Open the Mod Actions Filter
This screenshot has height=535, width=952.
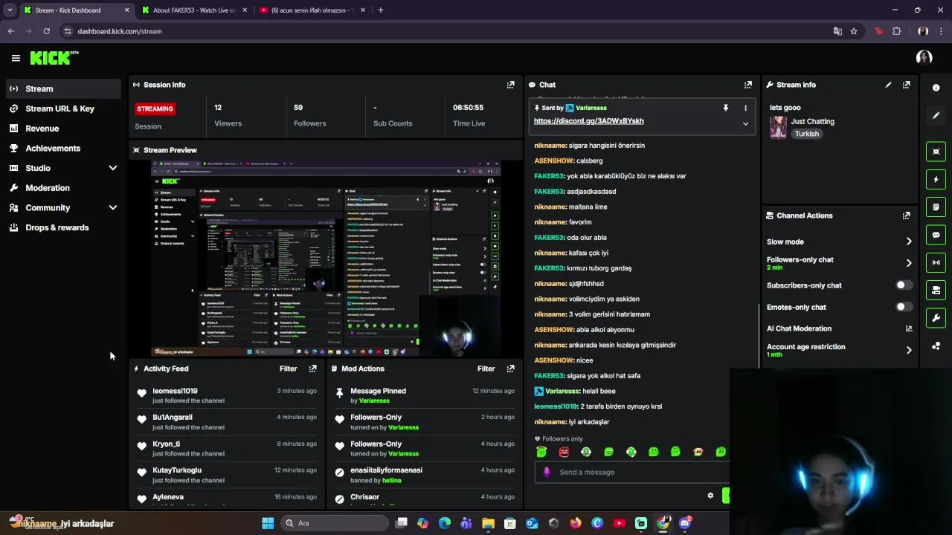pyautogui.click(x=486, y=369)
